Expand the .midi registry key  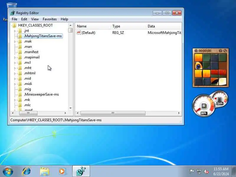15,84
